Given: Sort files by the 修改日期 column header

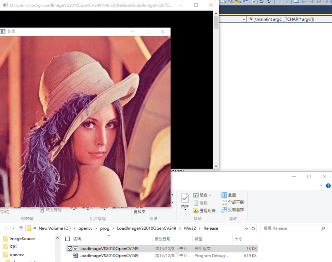Looking at the screenshot, I should pyautogui.click(x=162, y=239).
